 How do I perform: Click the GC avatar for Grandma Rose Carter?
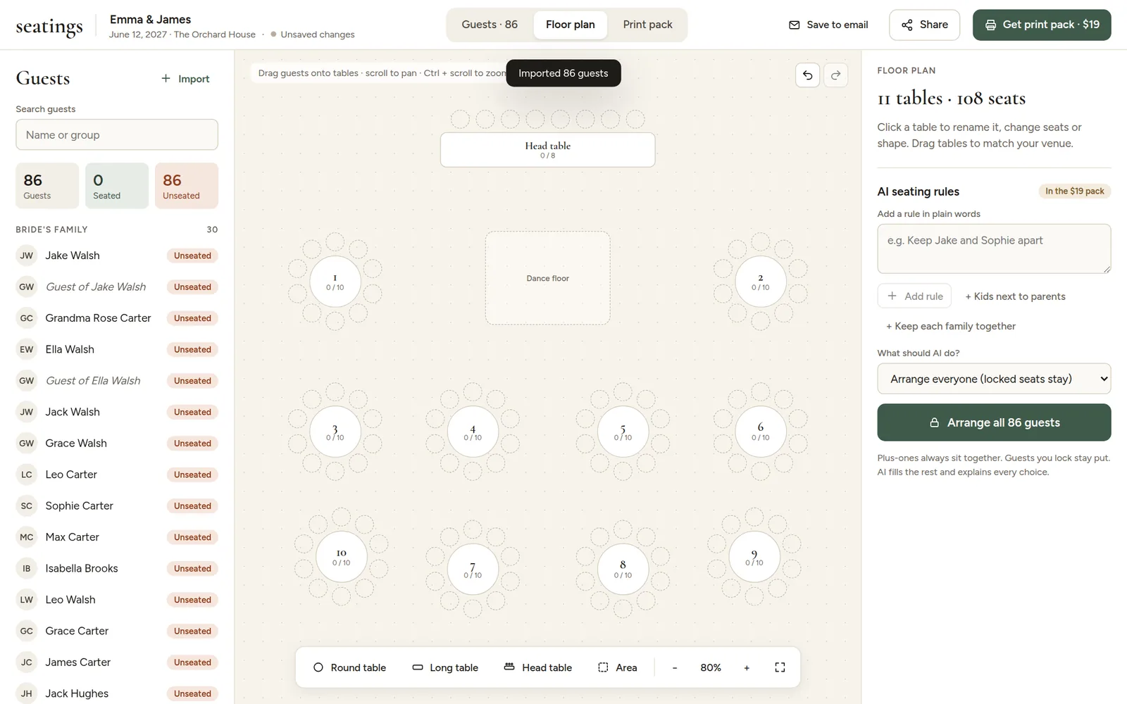pyautogui.click(x=26, y=318)
